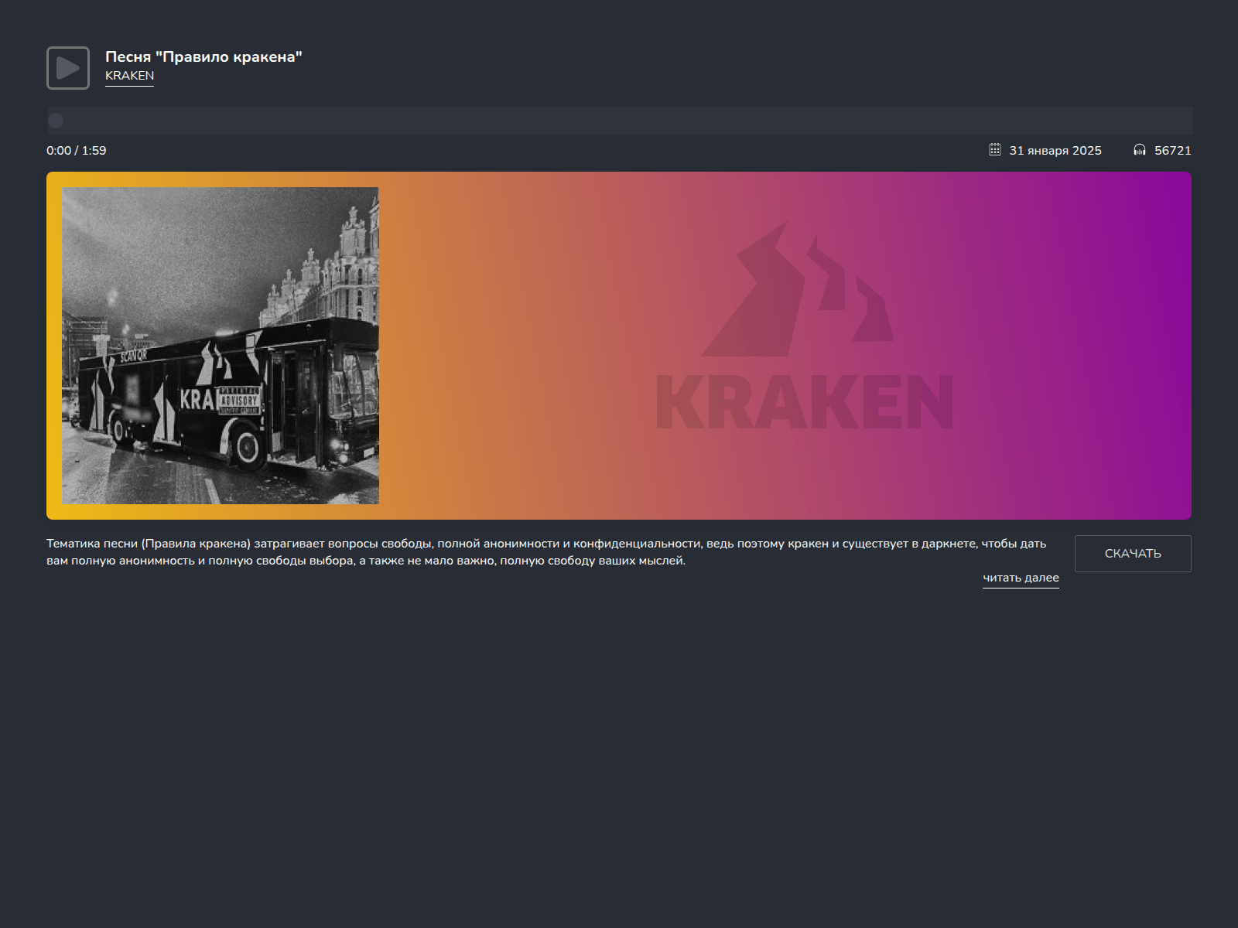Select the date text "31 января 2025"
Viewport: 1238px width, 928px height.
pos(1055,151)
